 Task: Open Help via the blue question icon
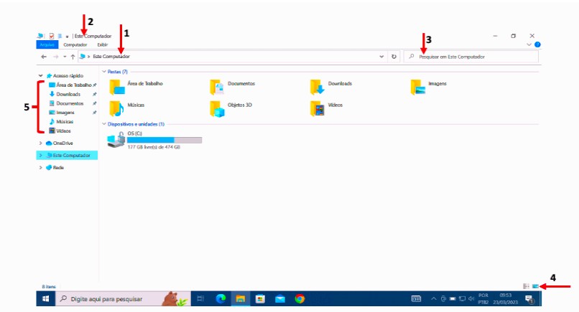[537, 44]
